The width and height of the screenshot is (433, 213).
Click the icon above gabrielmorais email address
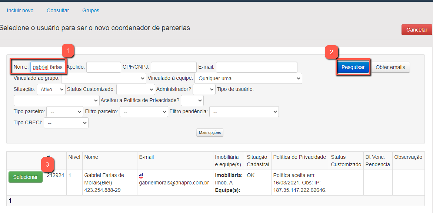[x=141, y=176]
